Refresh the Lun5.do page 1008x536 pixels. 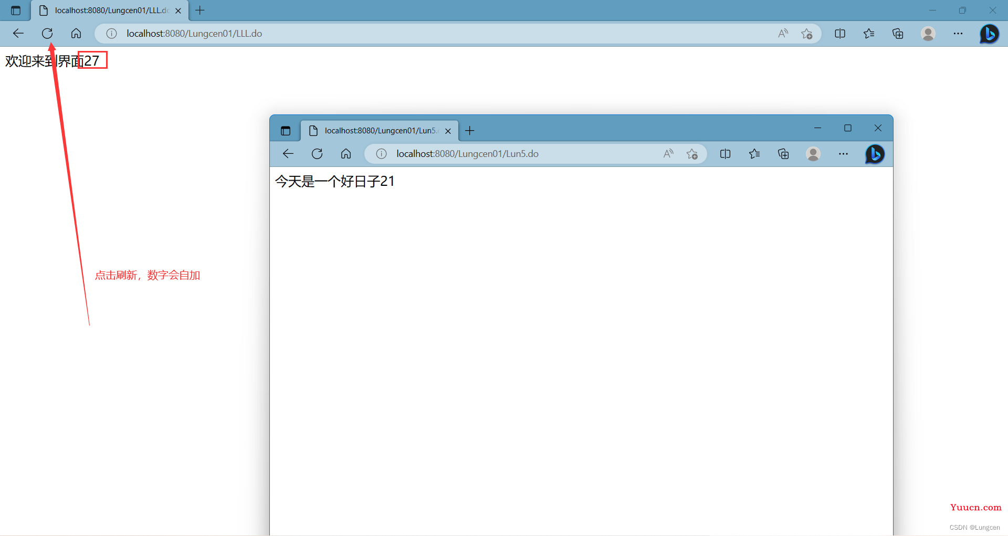coord(317,154)
